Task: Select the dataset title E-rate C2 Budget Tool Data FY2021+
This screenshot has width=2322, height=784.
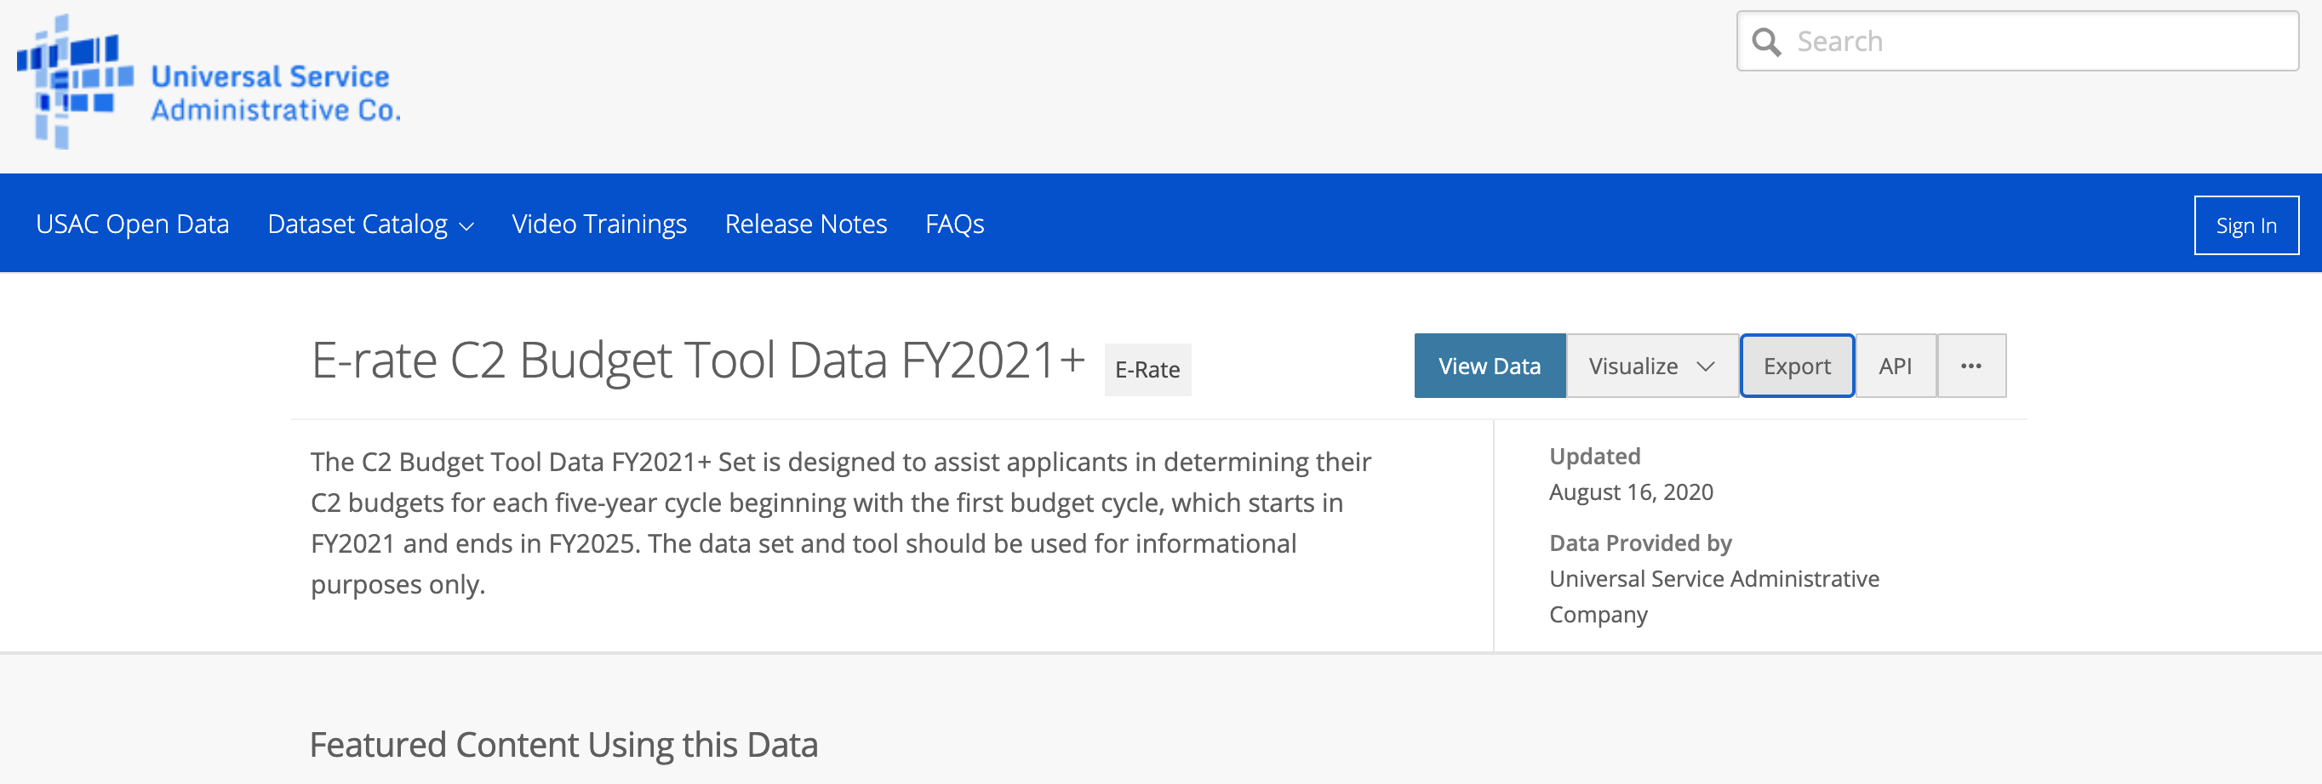Action: [x=698, y=360]
